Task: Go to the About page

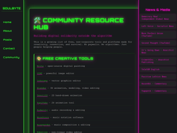Action: pos(8,31)
